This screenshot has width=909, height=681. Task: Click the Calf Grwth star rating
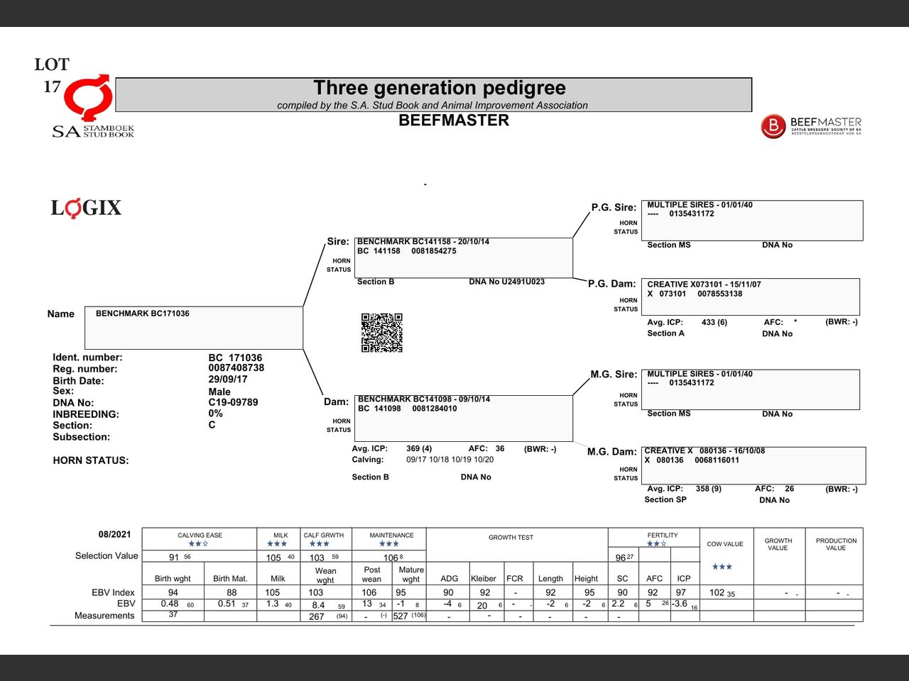click(x=319, y=544)
